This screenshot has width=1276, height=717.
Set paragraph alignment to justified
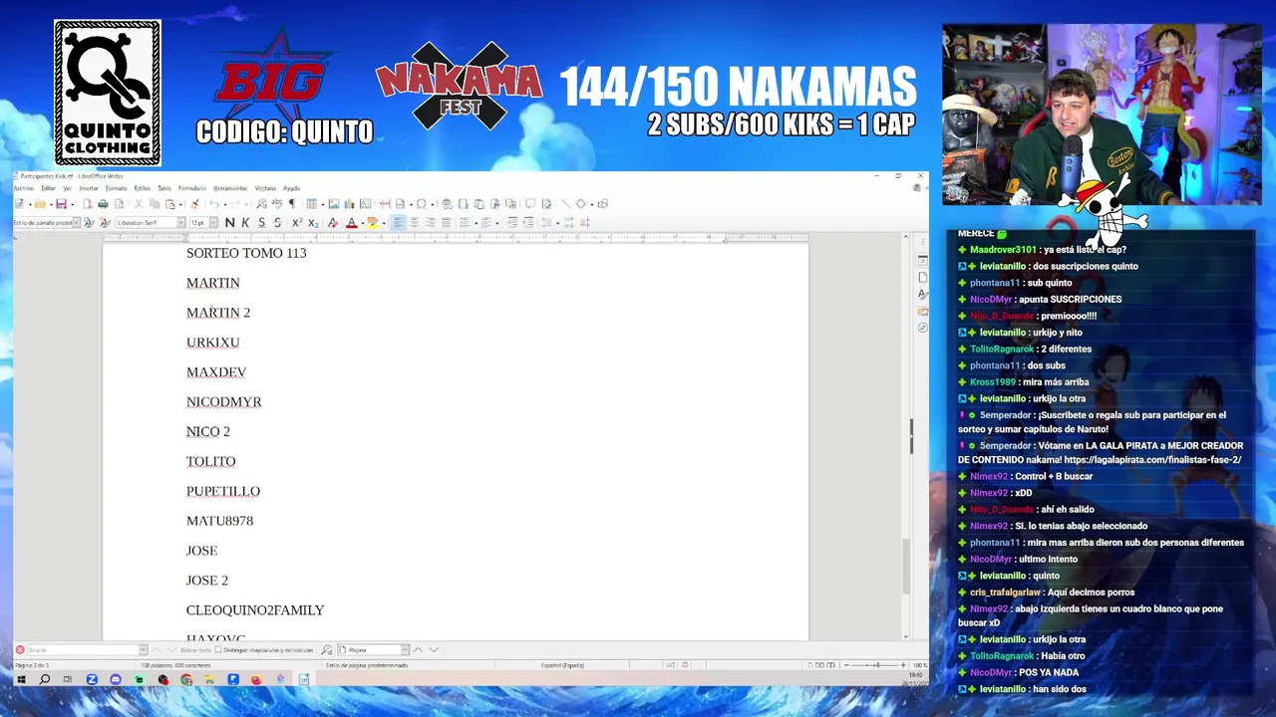point(446,223)
